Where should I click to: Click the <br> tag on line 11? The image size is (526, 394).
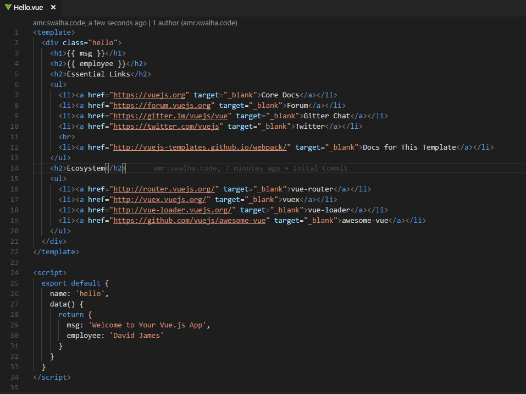[x=67, y=136]
